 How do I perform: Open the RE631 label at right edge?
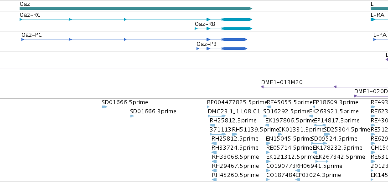click(x=379, y=157)
